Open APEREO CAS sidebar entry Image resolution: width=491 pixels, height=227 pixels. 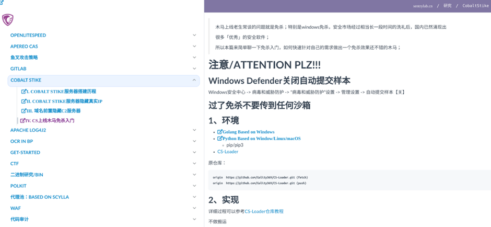[x=24, y=47]
